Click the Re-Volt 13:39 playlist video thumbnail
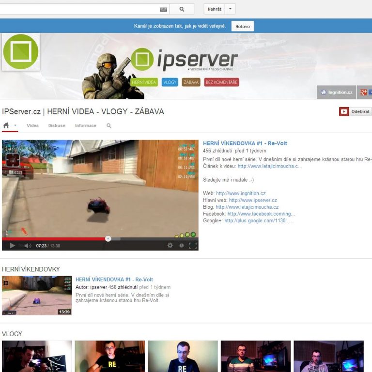This screenshot has width=372, height=372. [37, 295]
